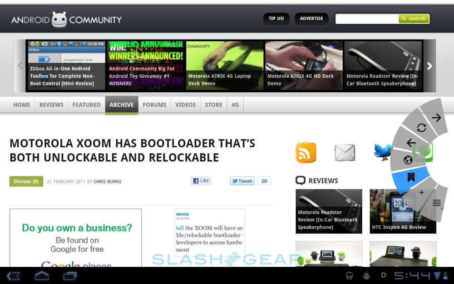Open bookmarks from the highlighted pie menu slice
Viewport: 454px width, 284px height.
(x=411, y=177)
